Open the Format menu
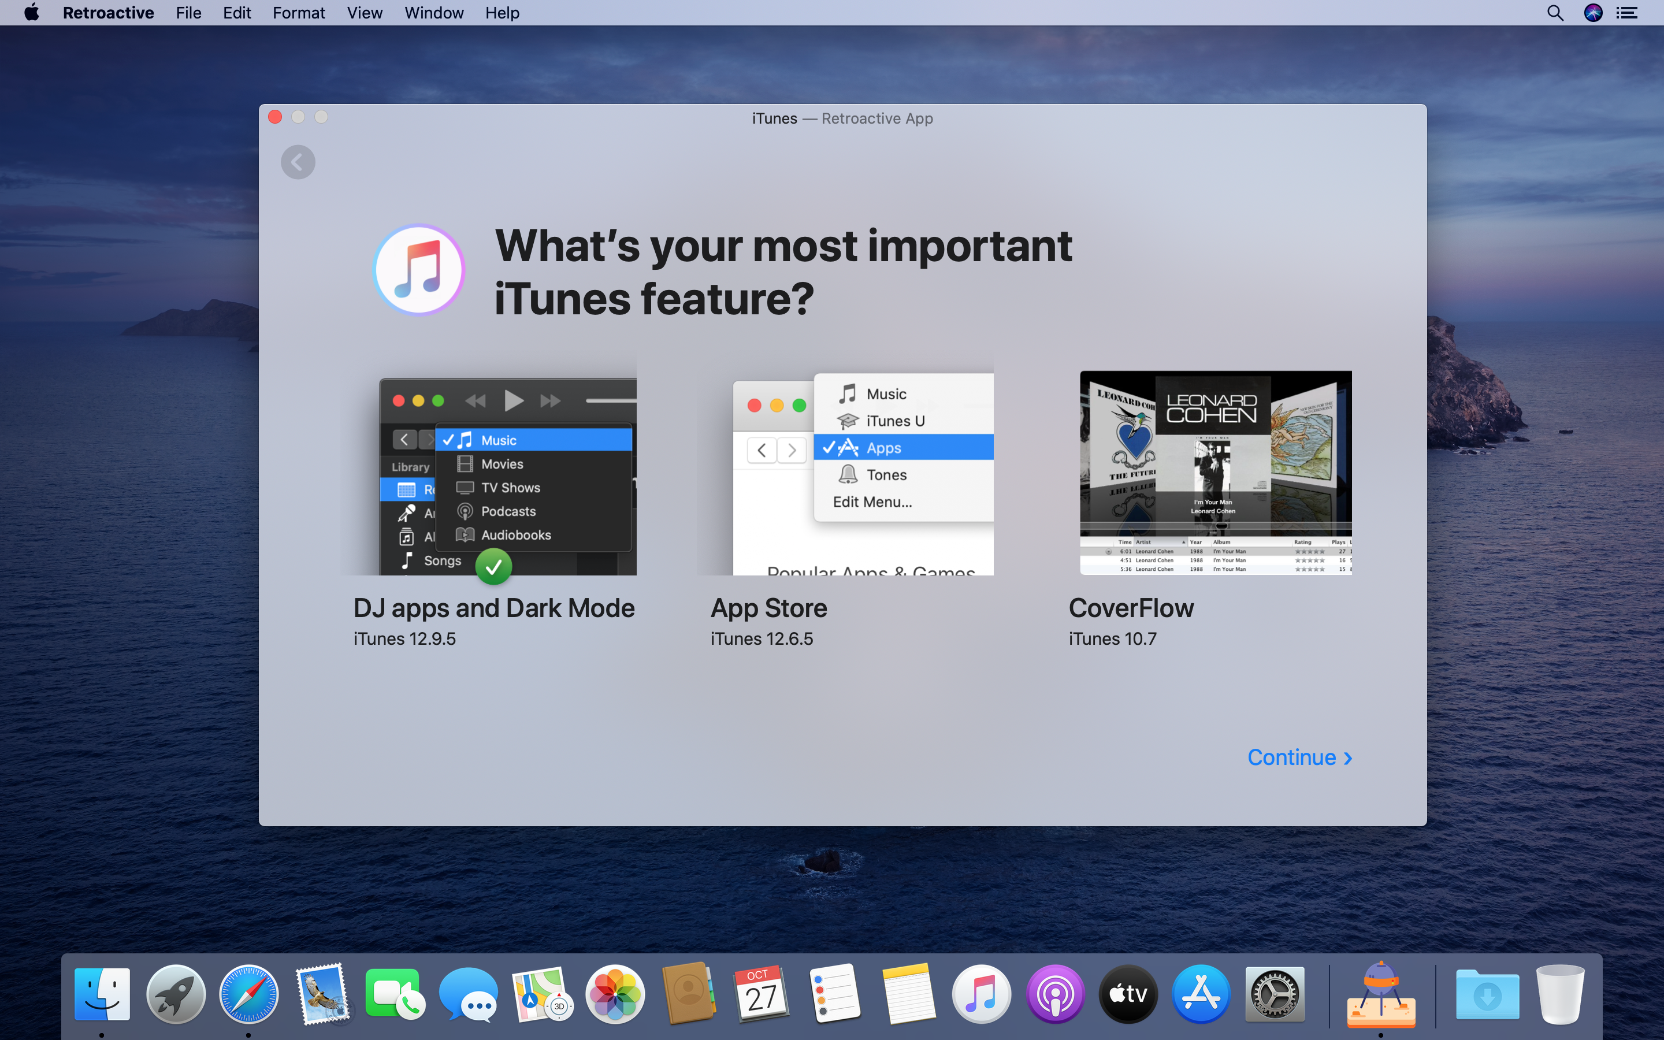This screenshot has width=1664, height=1040. pos(298,13)
